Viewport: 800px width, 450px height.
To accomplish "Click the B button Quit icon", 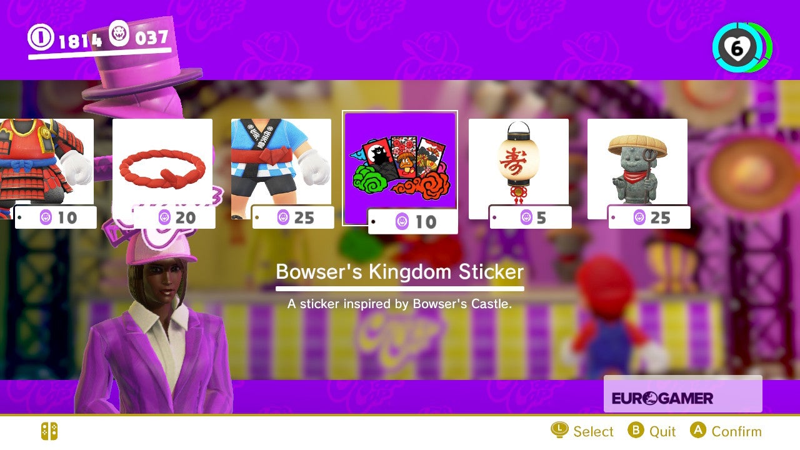I will click(636, 430).
